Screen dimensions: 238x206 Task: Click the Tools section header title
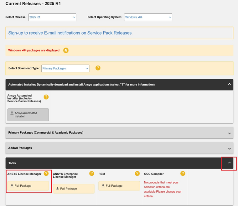point(12,163)
